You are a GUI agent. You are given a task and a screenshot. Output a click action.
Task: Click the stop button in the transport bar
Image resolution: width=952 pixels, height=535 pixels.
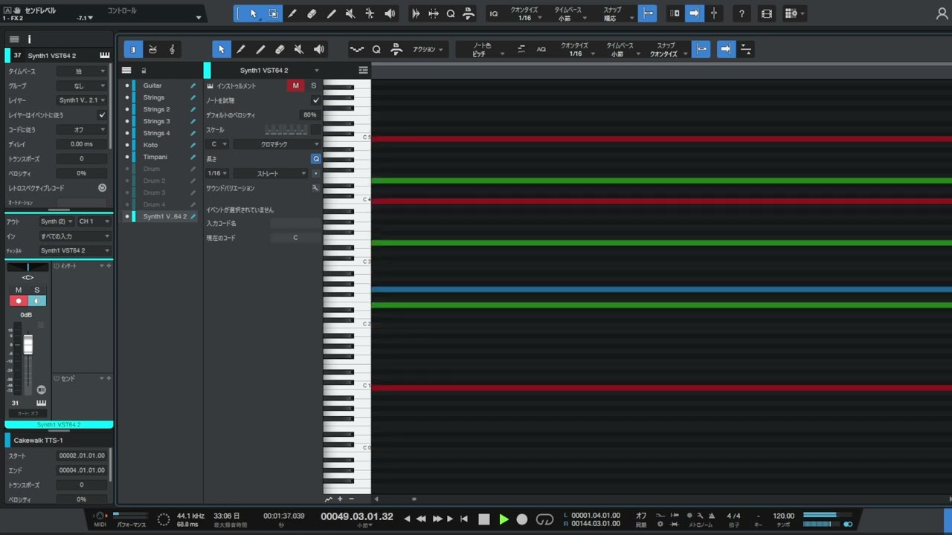[484, 519]
